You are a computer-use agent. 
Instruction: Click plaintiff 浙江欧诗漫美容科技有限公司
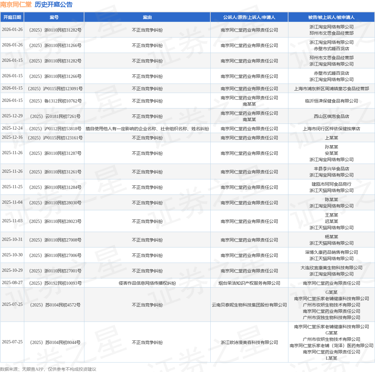249,343
